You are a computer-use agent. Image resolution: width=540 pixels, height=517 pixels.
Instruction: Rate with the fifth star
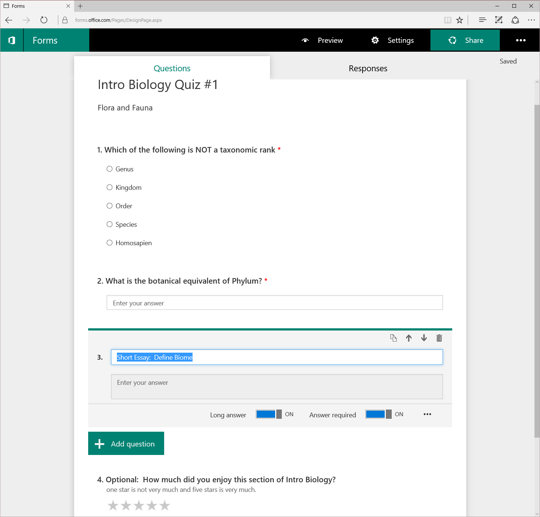coord(165,505)
